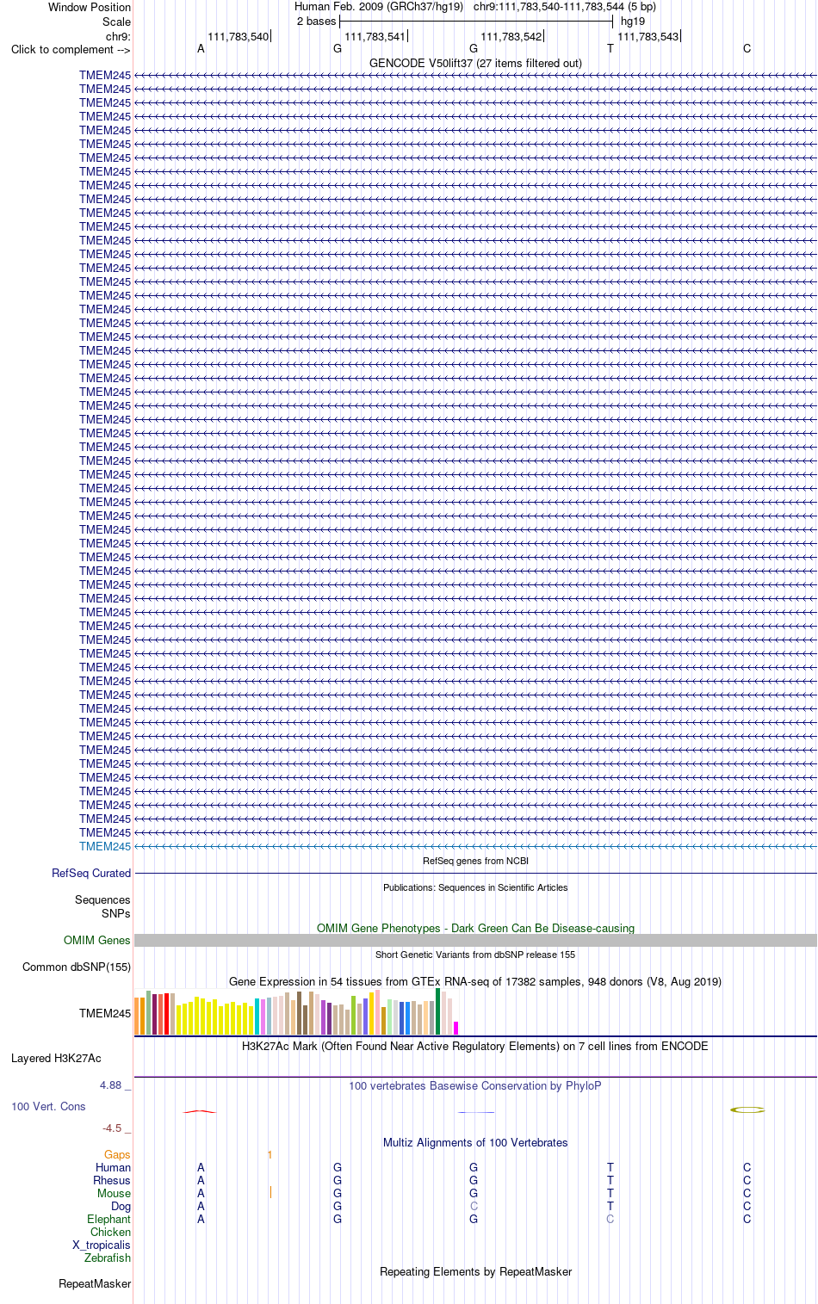Click the Short Genetic Variants dbSNP title
The height and width of the screenshot is (1304, 818).
pos(475,955)
